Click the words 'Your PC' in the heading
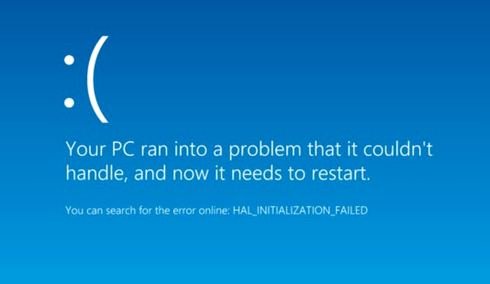The height and width of the screenshot is (284, 490). pyautogui.click(x=101, y=149)
